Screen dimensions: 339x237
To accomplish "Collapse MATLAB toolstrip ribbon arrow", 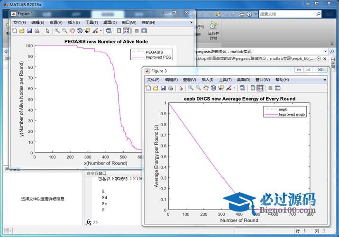I will pos(332,44).
